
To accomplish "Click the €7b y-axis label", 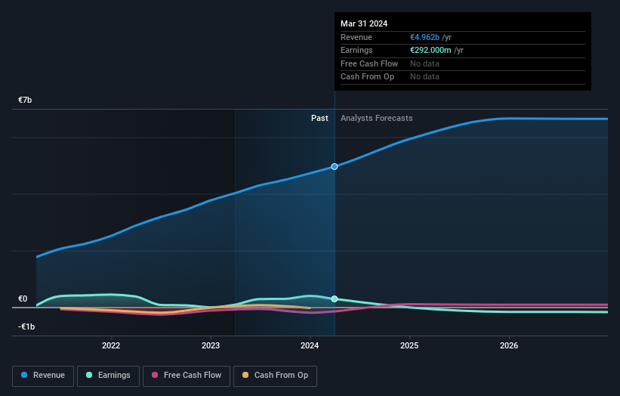I will coord(25,100).
